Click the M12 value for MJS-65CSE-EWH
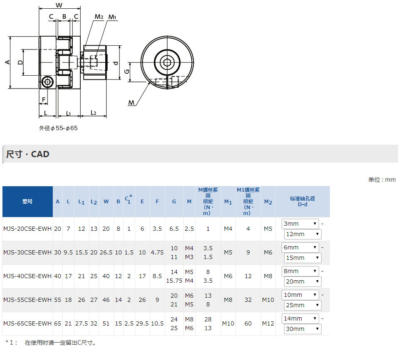Image resolution: width=401 pixels, height=348 pixels. [x=268, y=323]
